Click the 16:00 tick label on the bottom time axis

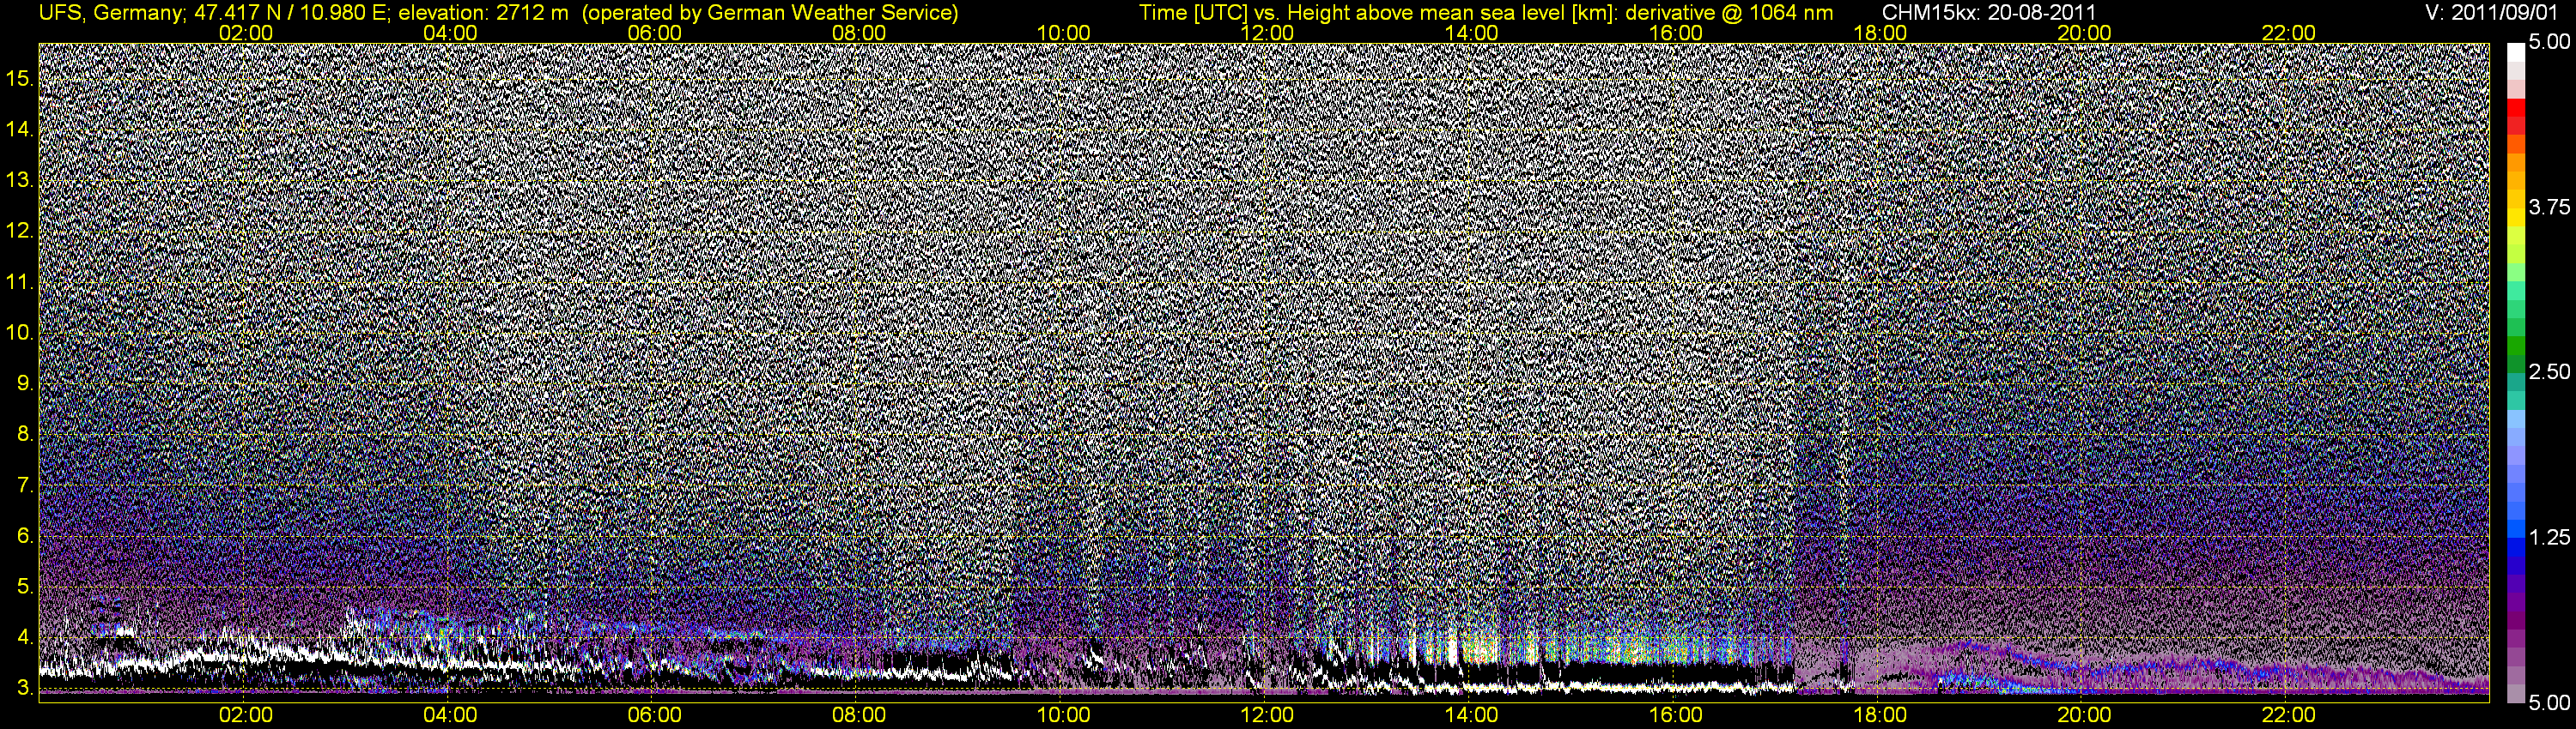point(1676,715)
